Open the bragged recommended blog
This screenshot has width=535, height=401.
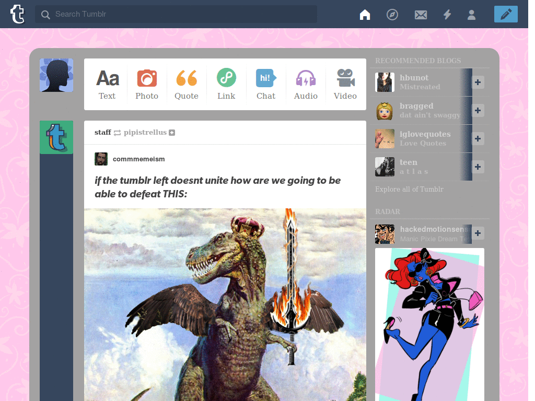[416, 106]
